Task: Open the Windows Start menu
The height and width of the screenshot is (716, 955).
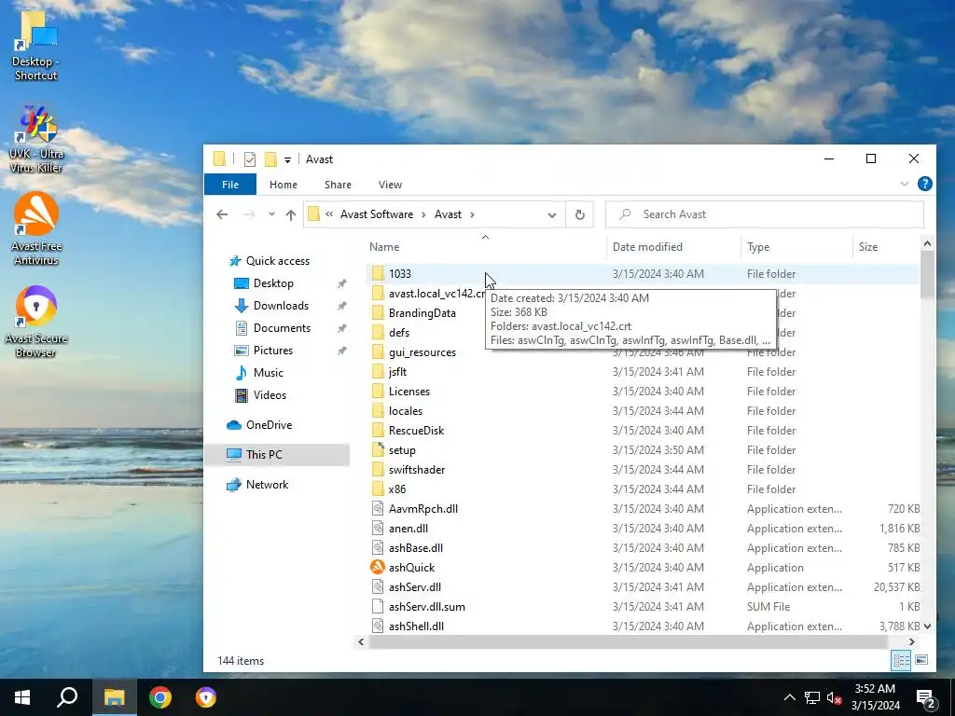Action: pos(22,697)
